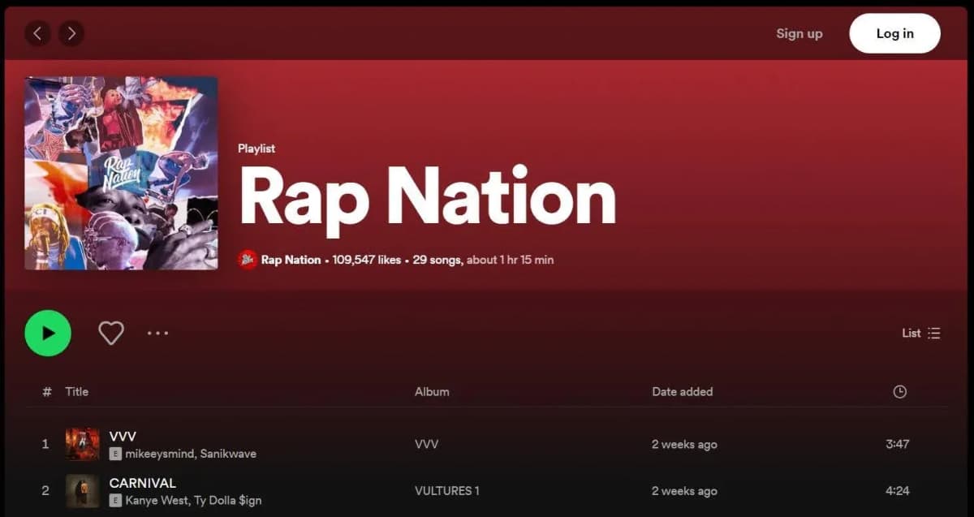The width and height of the screenshot is (974, 517).
Task: Open the VVV album link
Action: (426, 445)
